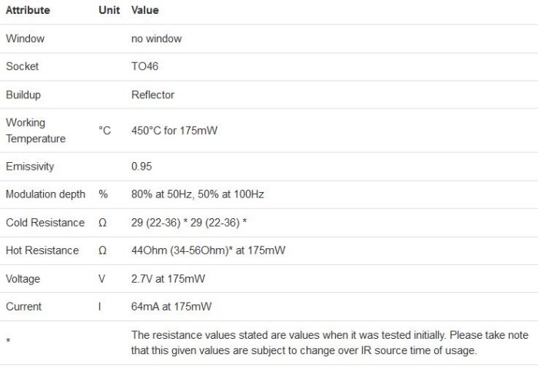
Task: Click the Voltage attribute label
Action: pos(23,279)
